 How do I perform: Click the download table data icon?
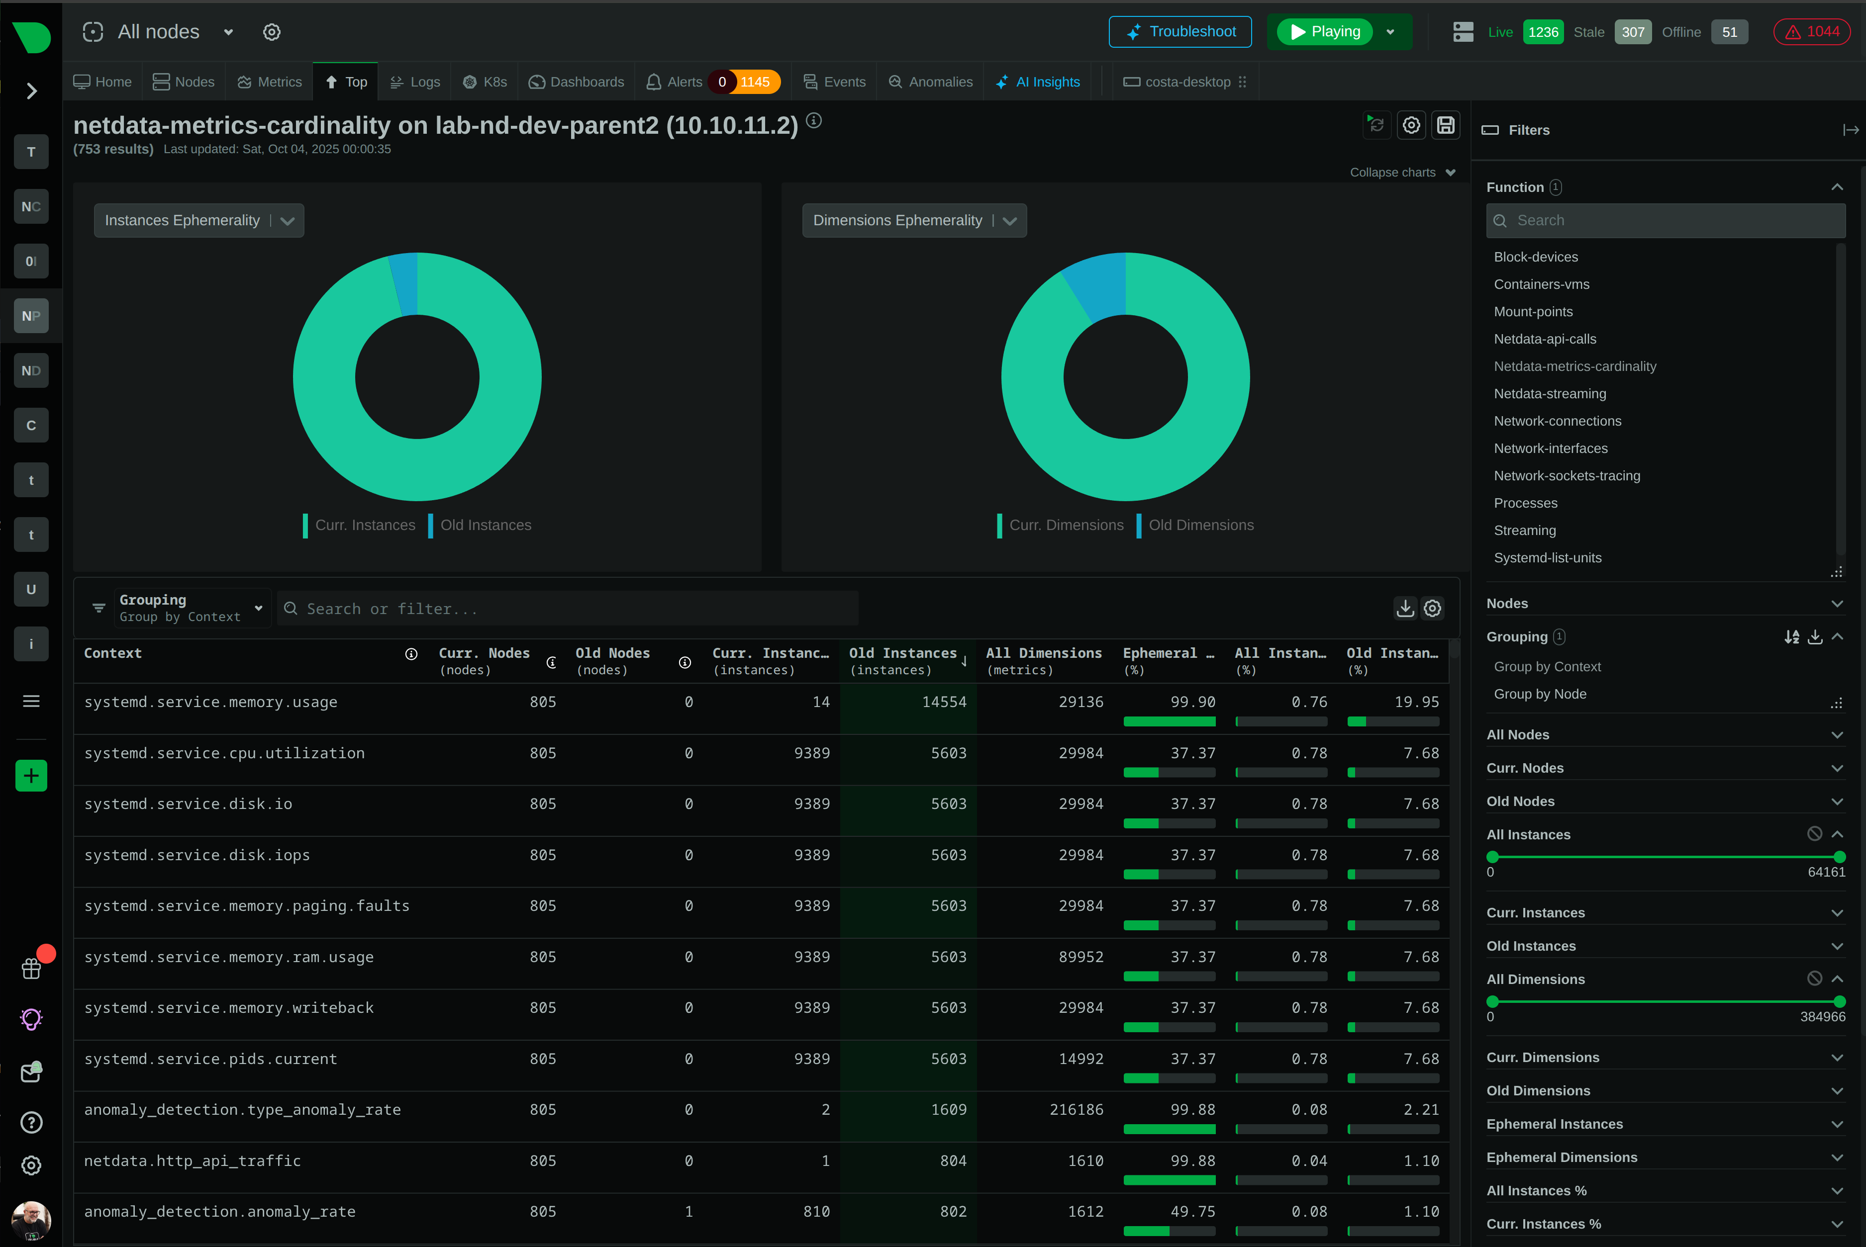coord(1405,609)
